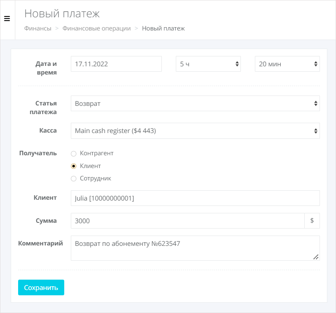Click the arrows on Статья платежа select
Image resolution: width=336 pixels, height=313 pixels.
click(316, 103)
